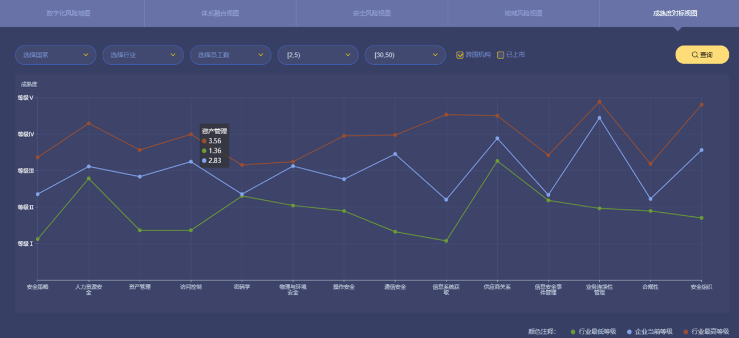The width and height of the screenshot is (739, 338).
Task: Click the orange 行业最高等级 legend dot
Action: (x=685, y=332)
